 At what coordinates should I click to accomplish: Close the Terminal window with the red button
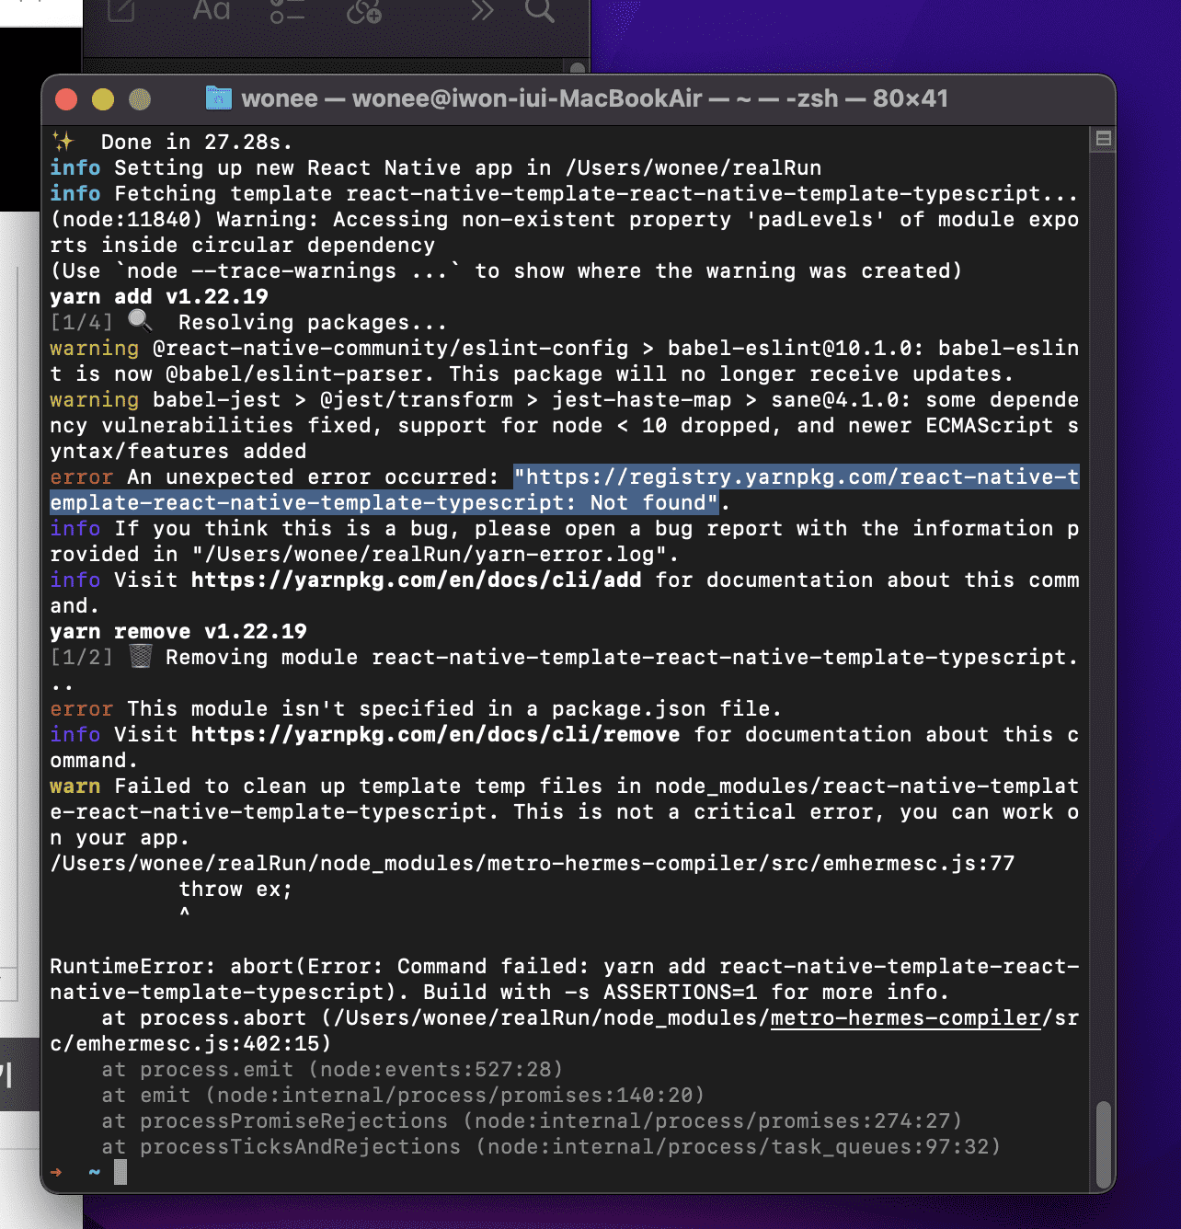[x=66, y=99]
